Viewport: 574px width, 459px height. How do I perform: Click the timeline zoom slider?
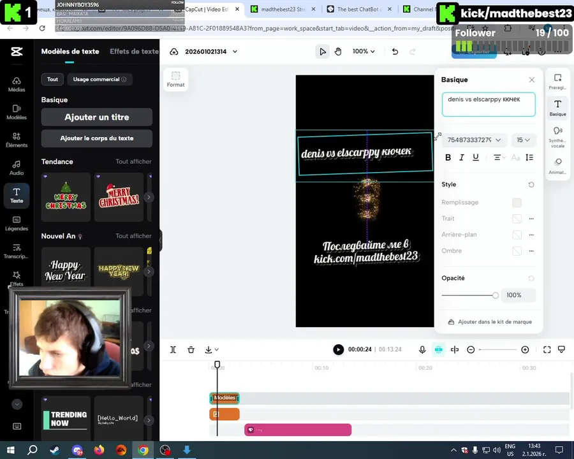click(x=498, y=350)
